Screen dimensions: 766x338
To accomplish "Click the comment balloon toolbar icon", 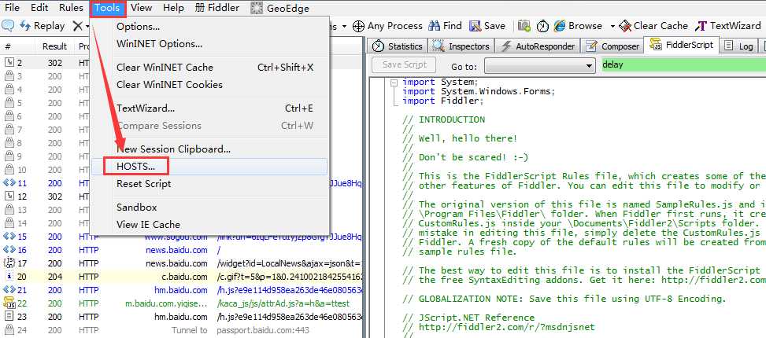I will (7, 26).
